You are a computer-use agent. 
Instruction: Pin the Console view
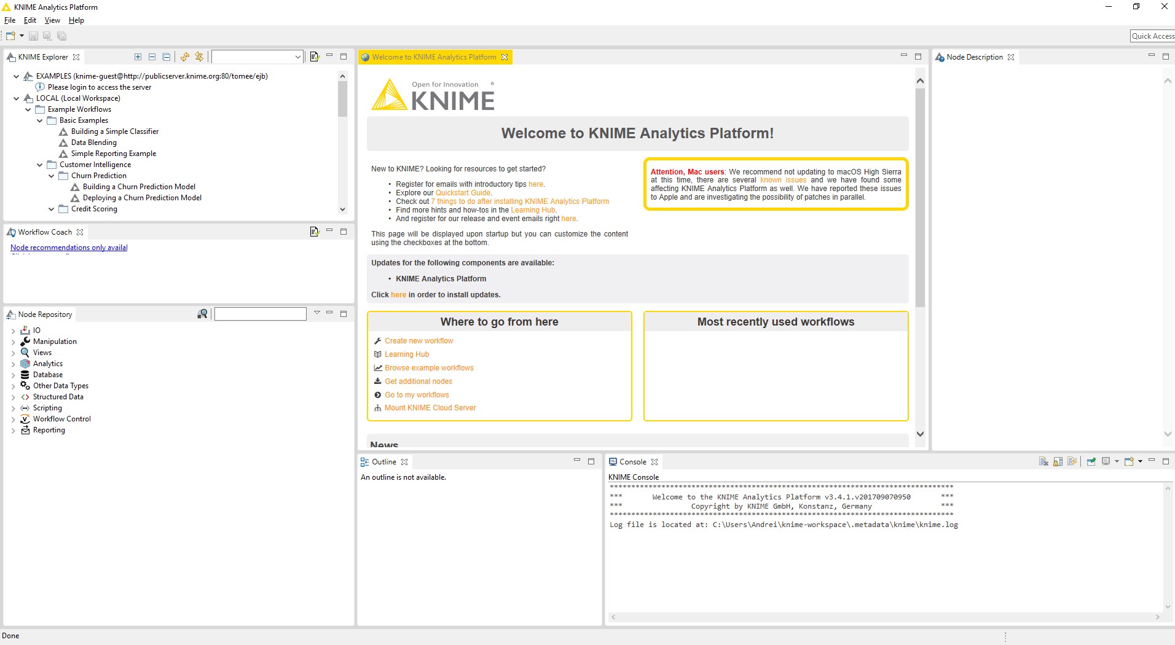tap(1091, 461)
